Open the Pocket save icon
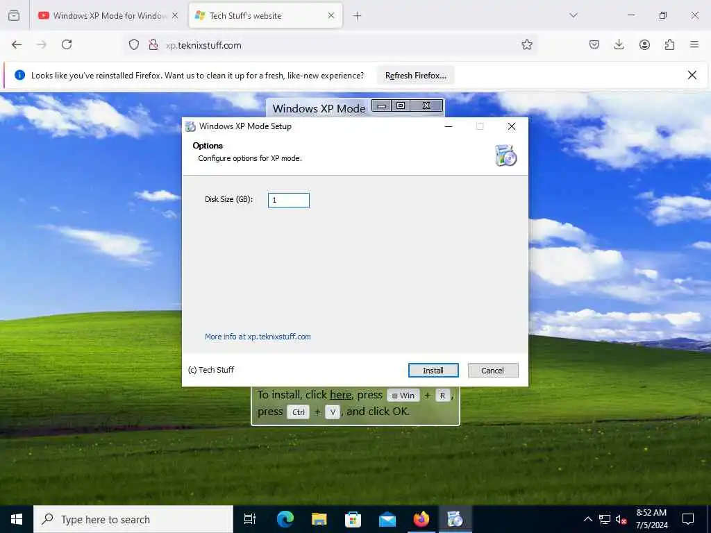711x533 pixels. [594, 44]
